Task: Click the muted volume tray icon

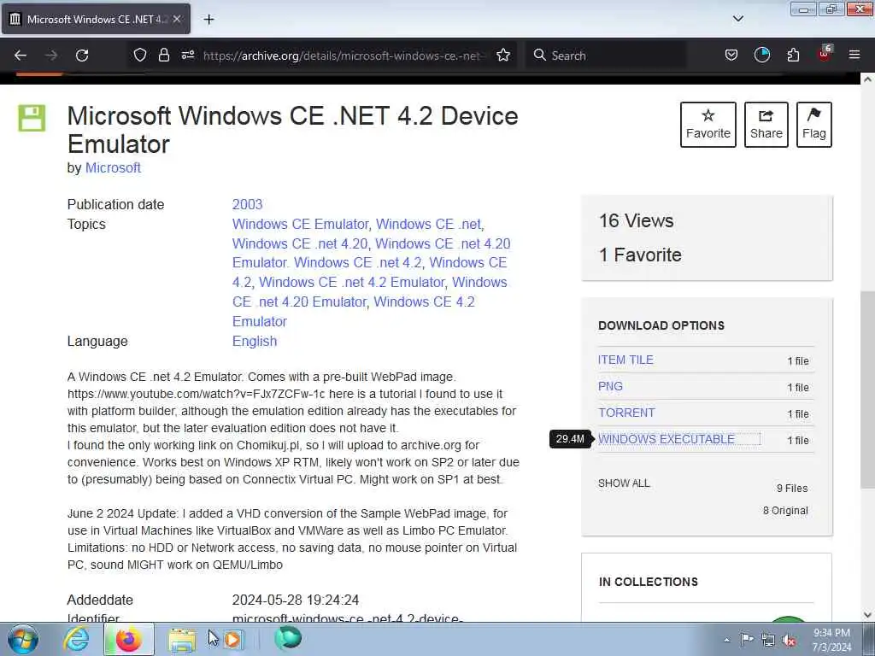Action: click(x=789, y=640)
